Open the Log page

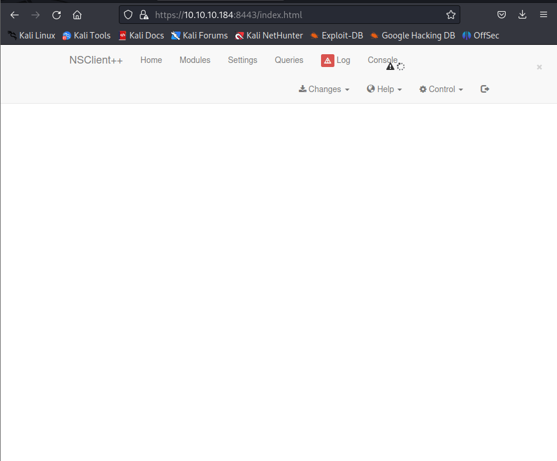click(x=343, y=61)
